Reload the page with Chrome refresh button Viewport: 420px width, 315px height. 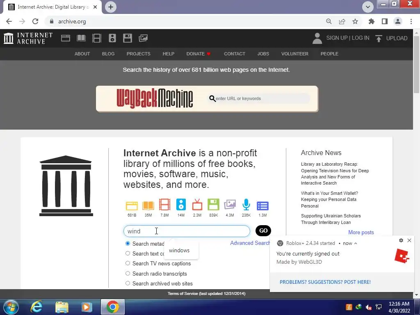(35, 21)
